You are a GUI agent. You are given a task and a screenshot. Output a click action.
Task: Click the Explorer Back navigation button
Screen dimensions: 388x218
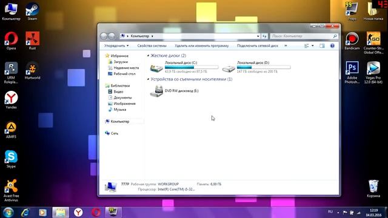tap(104, 36)
